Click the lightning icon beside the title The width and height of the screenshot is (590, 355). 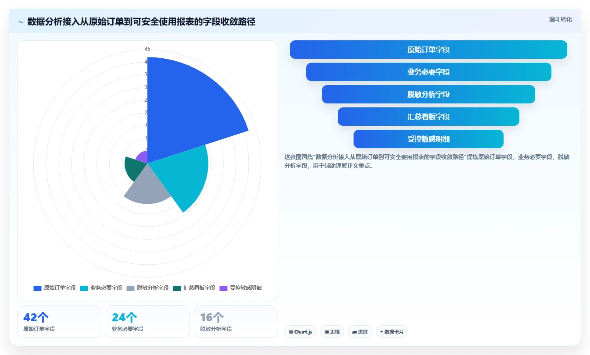21,22
